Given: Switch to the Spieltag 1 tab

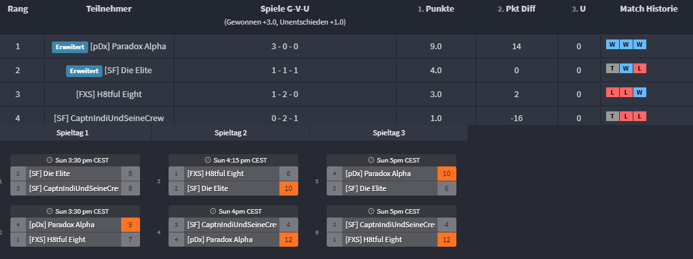Looking at the screenshot, I should click(73, 132).
